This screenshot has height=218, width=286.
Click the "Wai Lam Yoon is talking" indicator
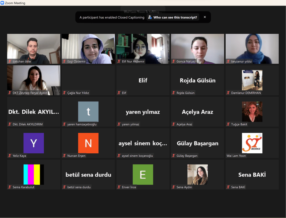pyautogui.click(x=143, y=12)
